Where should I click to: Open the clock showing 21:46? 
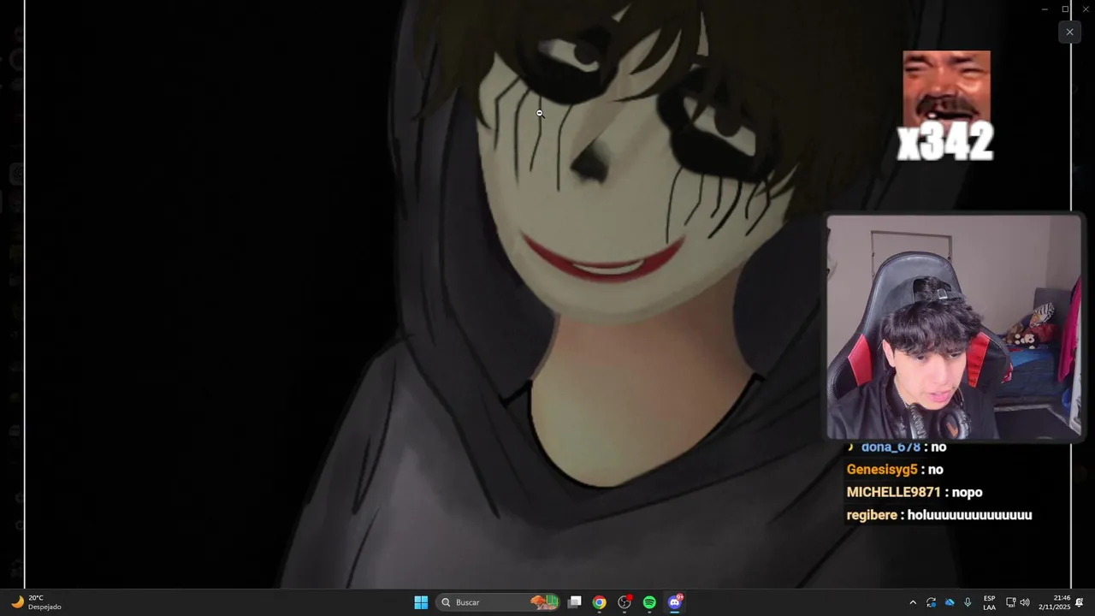(x=1054, y=602)
